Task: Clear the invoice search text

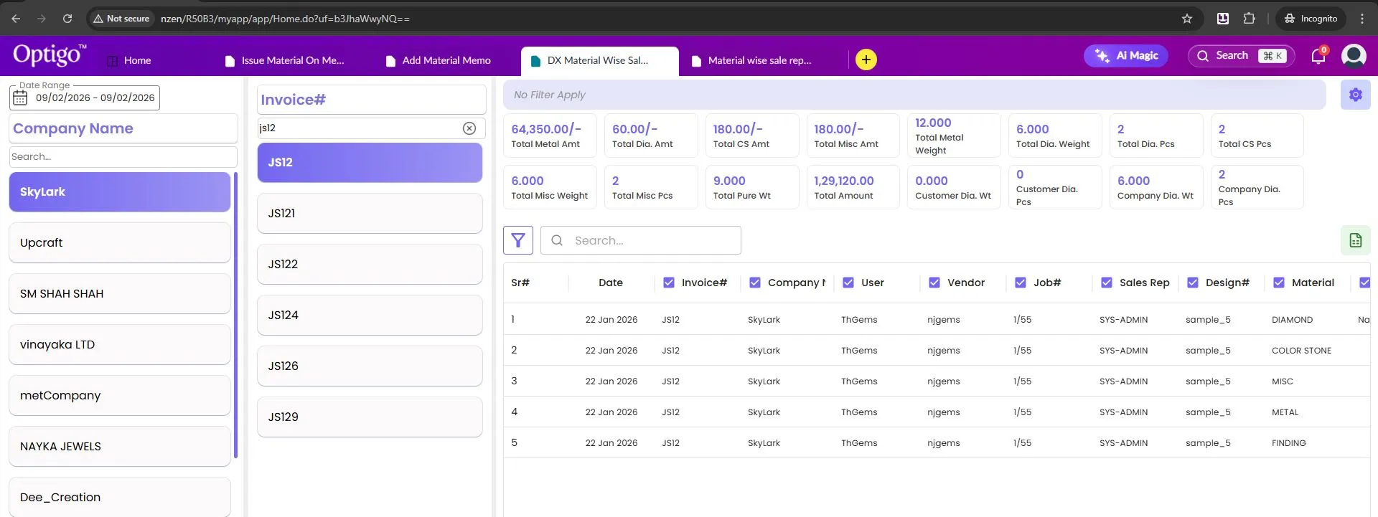Action: point(469,128)
